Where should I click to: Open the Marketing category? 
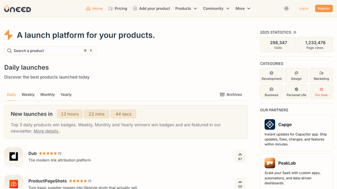point(322,75)
